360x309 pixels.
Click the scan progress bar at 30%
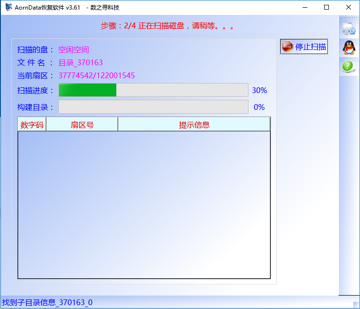[153, 90]
